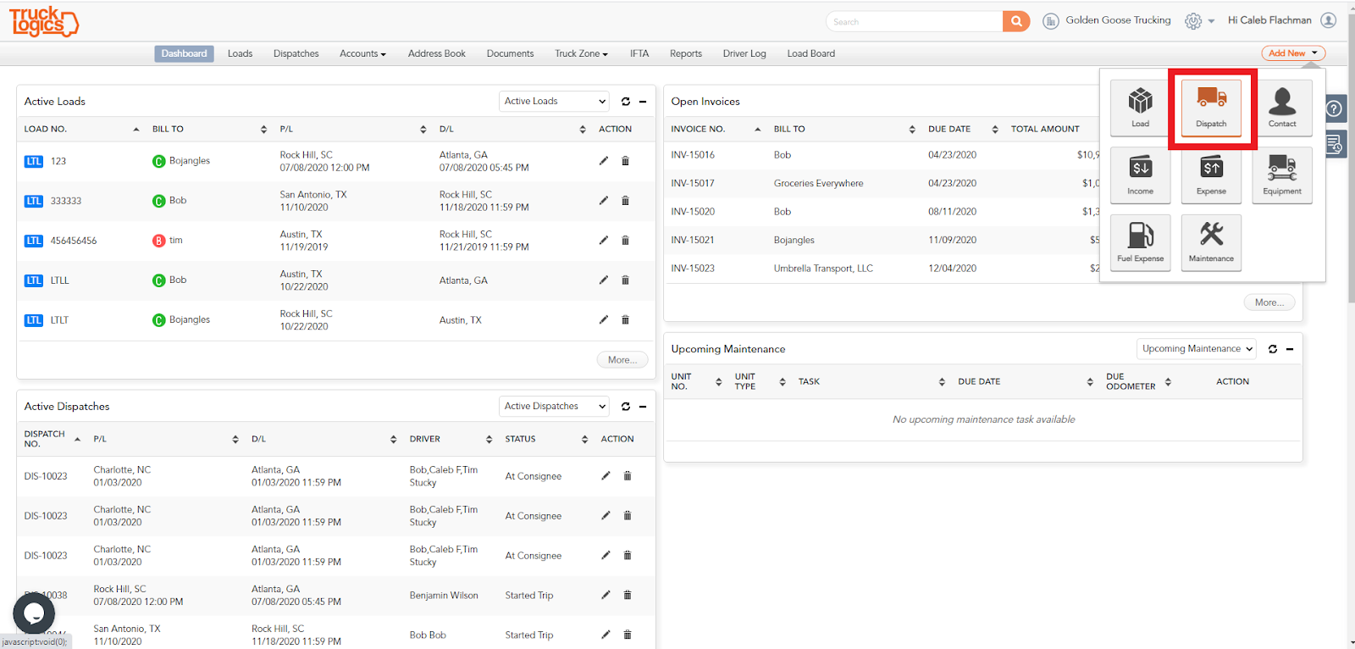Viewport: 1355px width, 649px height.
Task: Collapse the Active Loads panel
Action: pos(643,102)
